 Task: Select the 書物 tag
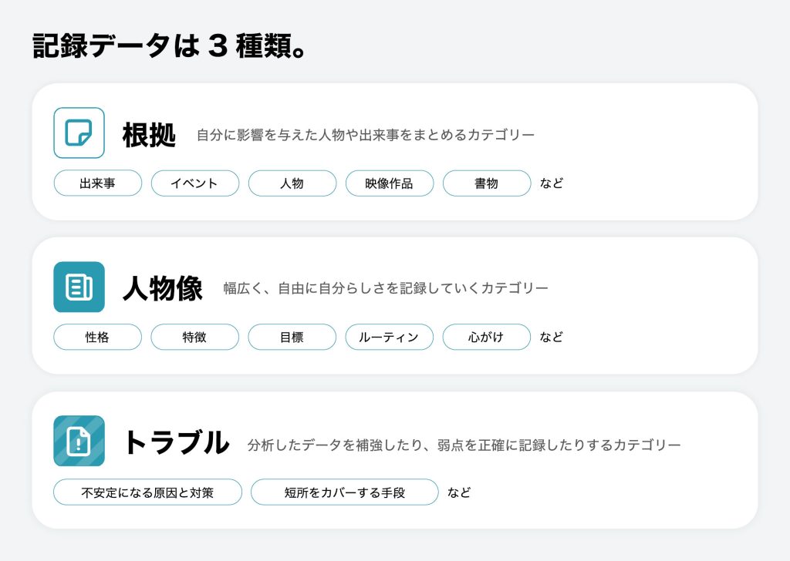[486, 183]
